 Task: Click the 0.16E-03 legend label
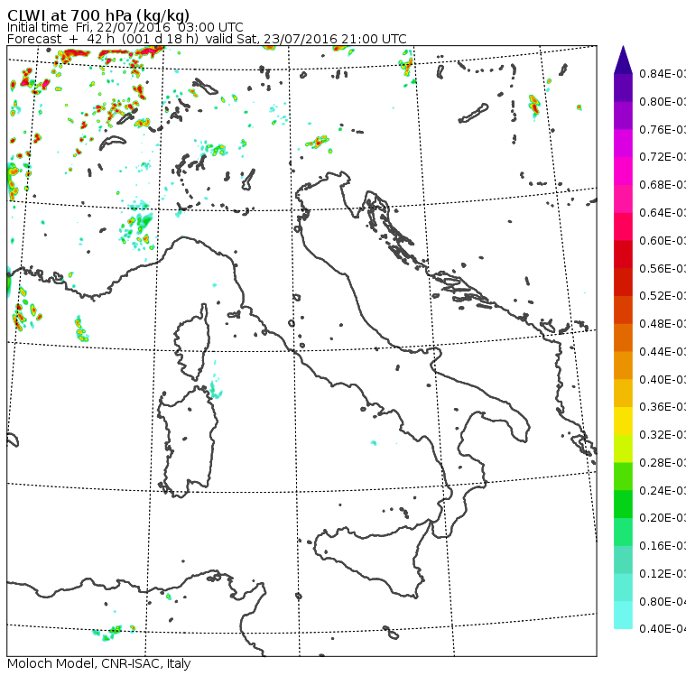[x=663, y=546]
